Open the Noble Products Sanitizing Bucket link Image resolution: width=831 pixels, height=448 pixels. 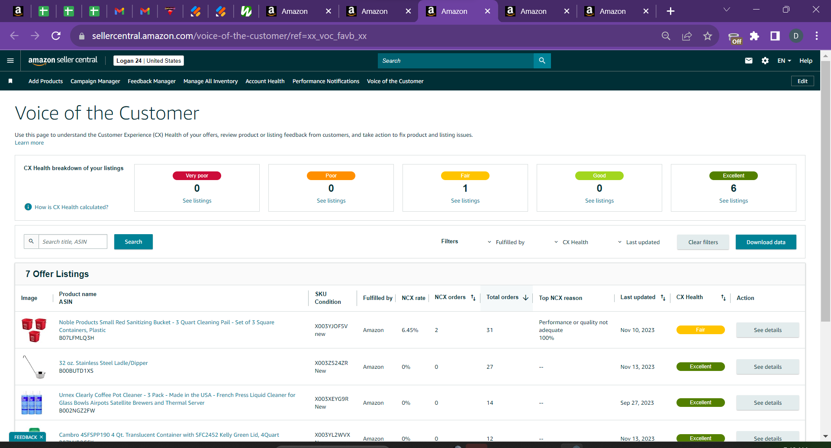click(167, 326)
